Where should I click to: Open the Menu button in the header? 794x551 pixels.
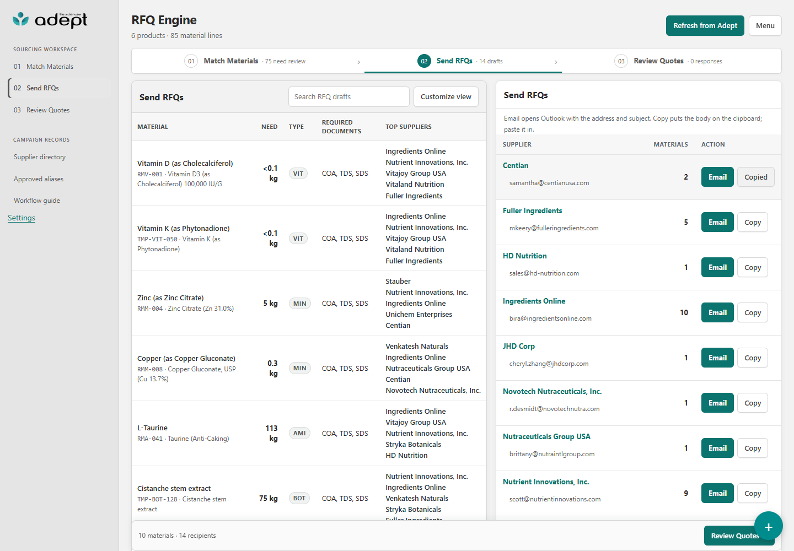765,26
